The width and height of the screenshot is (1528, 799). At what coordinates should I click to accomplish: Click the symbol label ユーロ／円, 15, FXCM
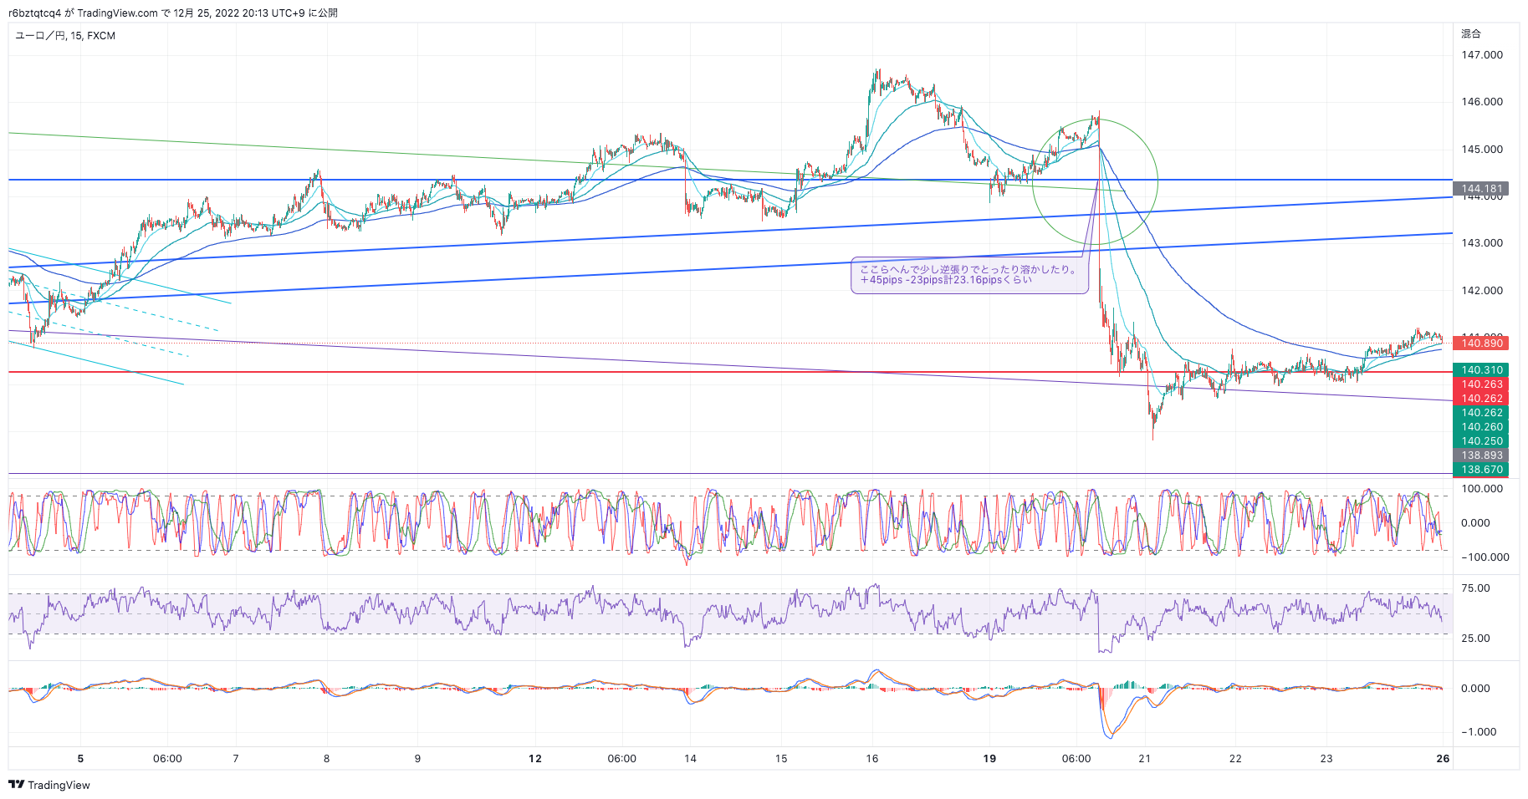(x=65, y=36)
